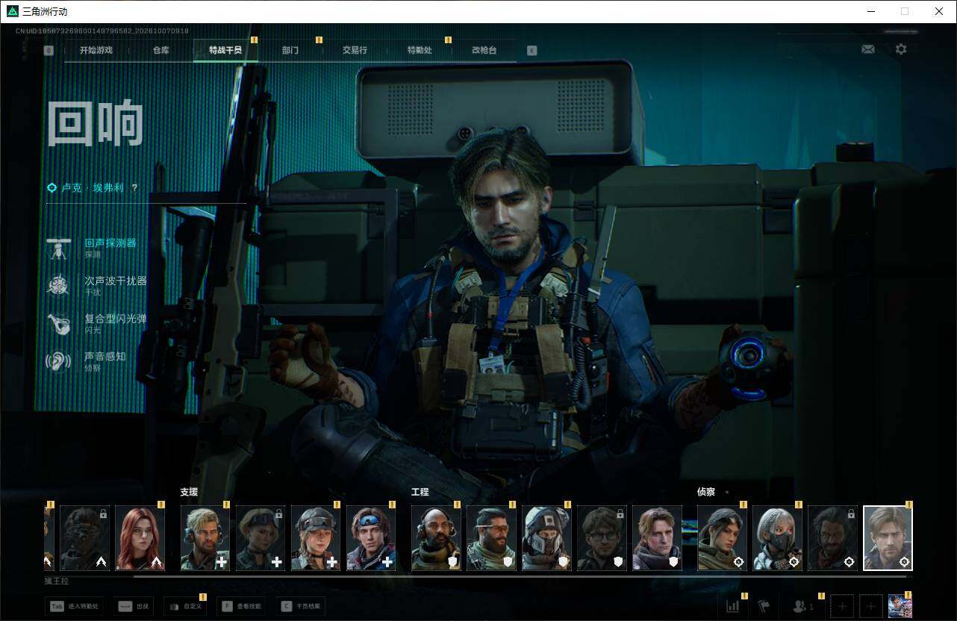Select engineer operator wearing orange glasses
The width and height of the screenshot is (957, 621).
coord(492,538)
